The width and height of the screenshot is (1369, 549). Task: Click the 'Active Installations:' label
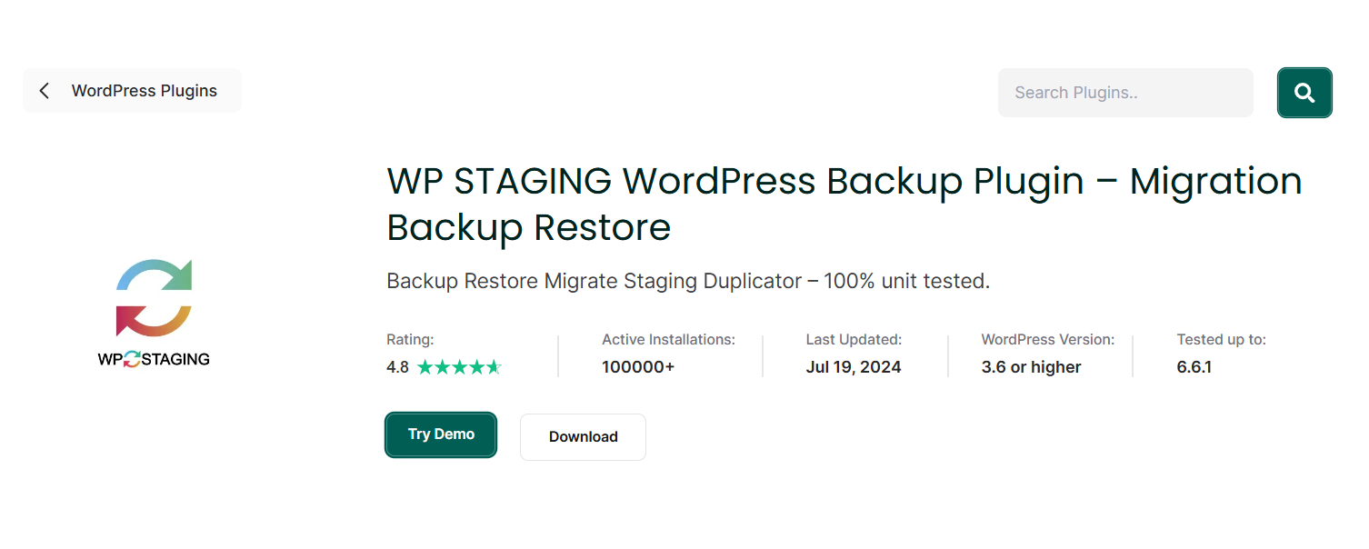(668, 339)
